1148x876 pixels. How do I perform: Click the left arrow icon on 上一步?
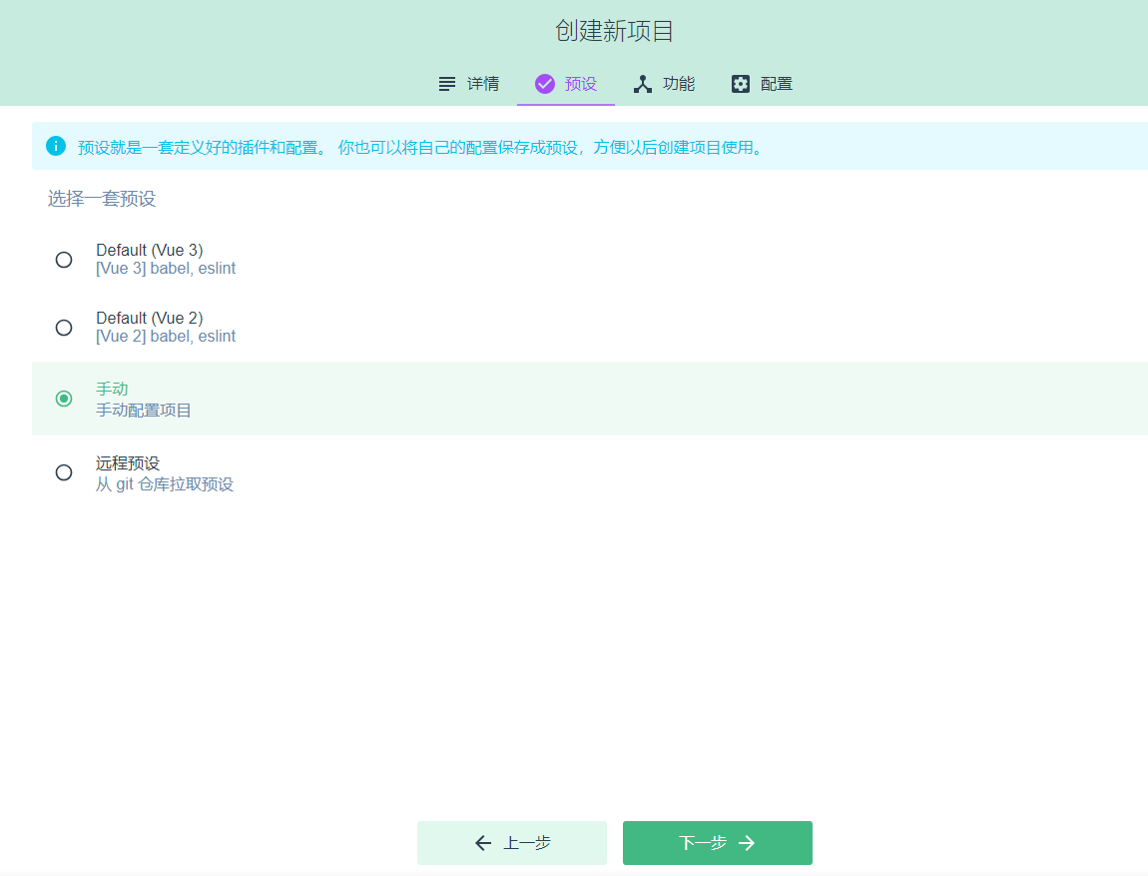tap(483, 843)
